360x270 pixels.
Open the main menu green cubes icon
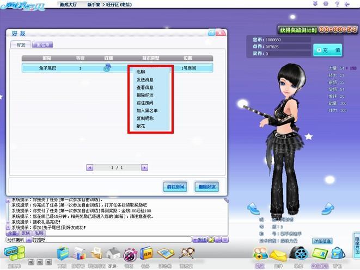(14, 253)
